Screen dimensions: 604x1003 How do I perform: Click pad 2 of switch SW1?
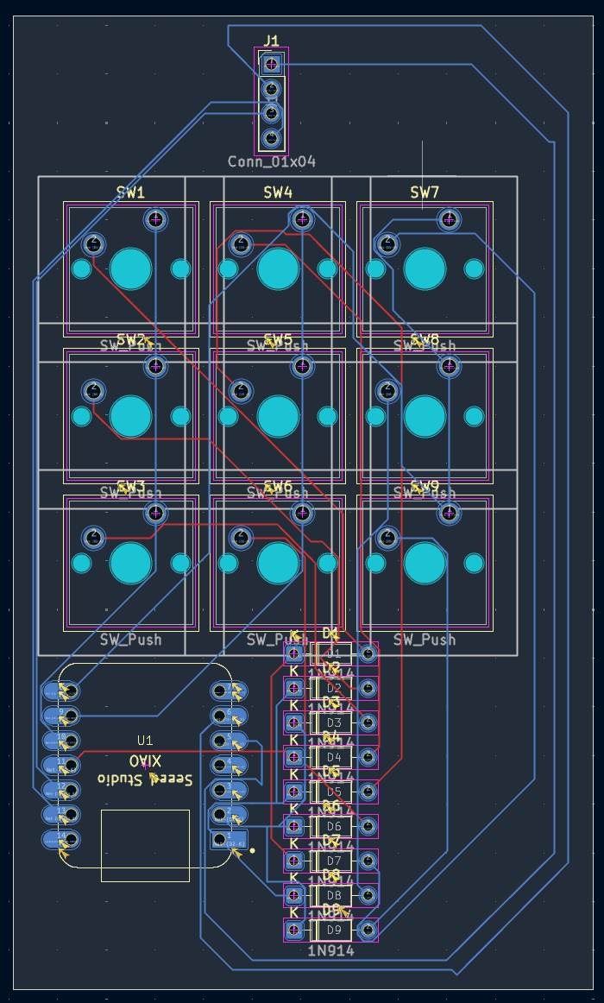(x=93, y=244)
